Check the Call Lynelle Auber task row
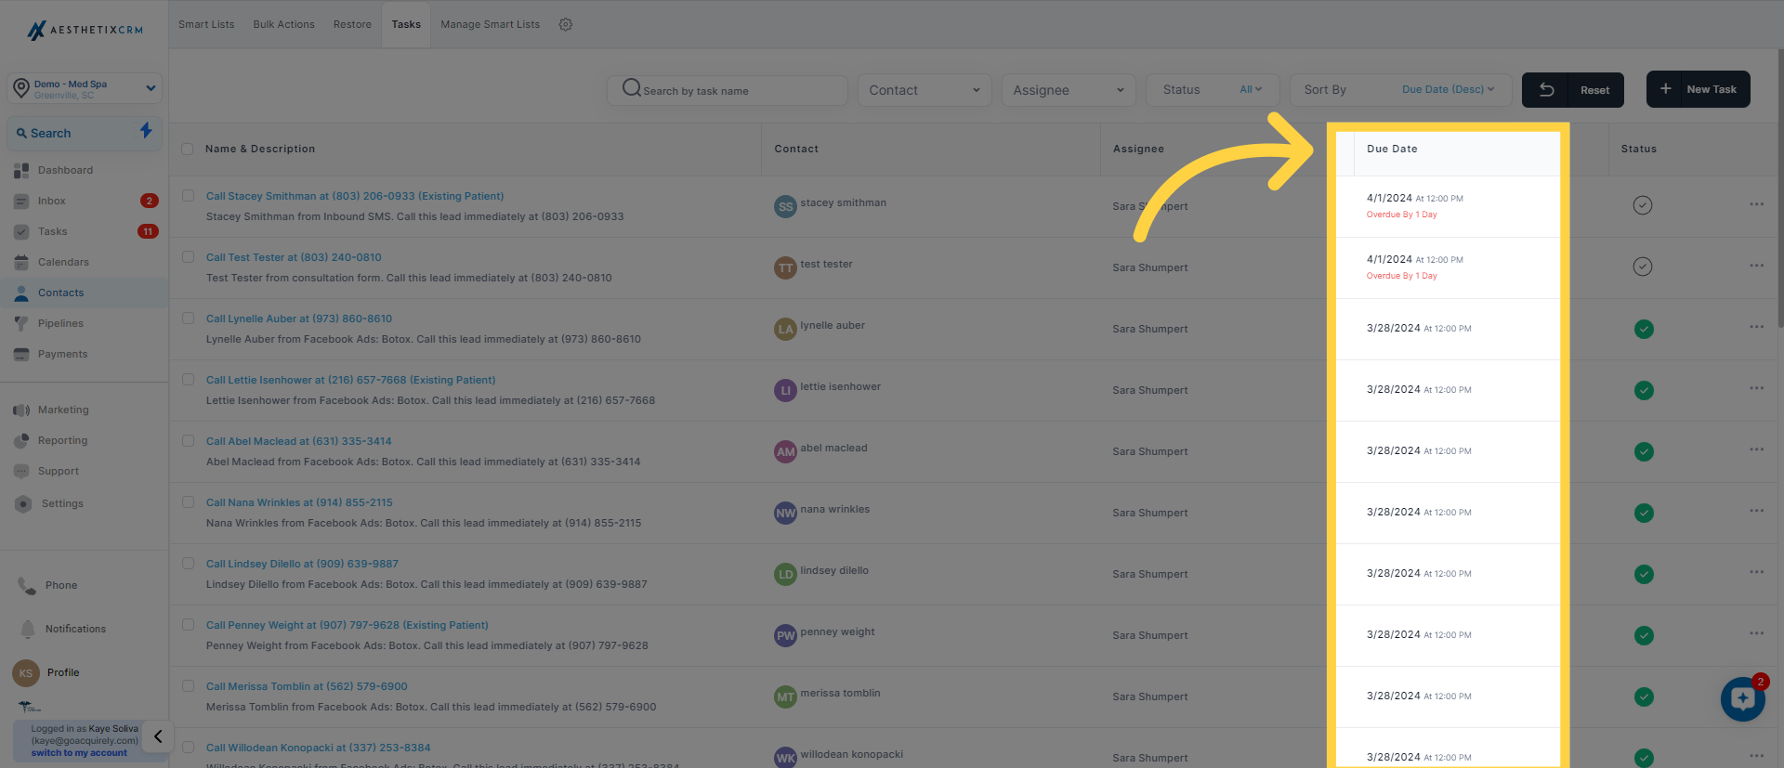 (188, 319)
